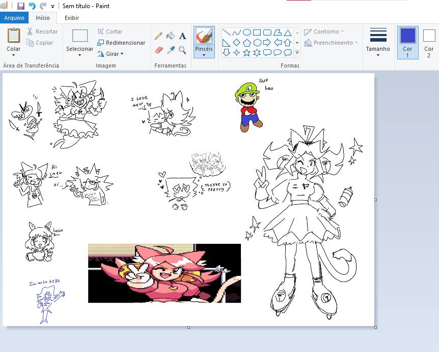Image resolution: width=439 pixels, height=352 pixels.
Task: Switch to the Início tab
Action: (43, 18)
